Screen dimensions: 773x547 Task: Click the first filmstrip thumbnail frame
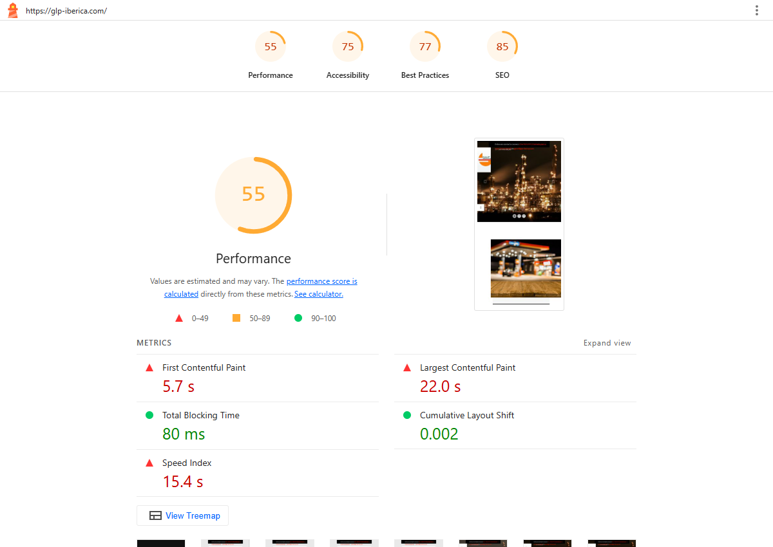coord(161,543)
